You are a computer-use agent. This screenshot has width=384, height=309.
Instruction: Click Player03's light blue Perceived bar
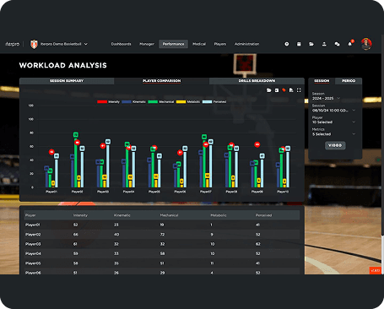[x=108, y=166]
